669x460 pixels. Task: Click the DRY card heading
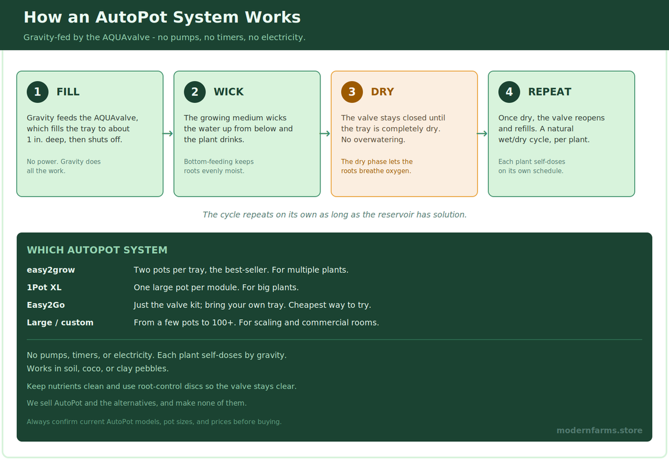pyautogui.click(x=383, y=92)
